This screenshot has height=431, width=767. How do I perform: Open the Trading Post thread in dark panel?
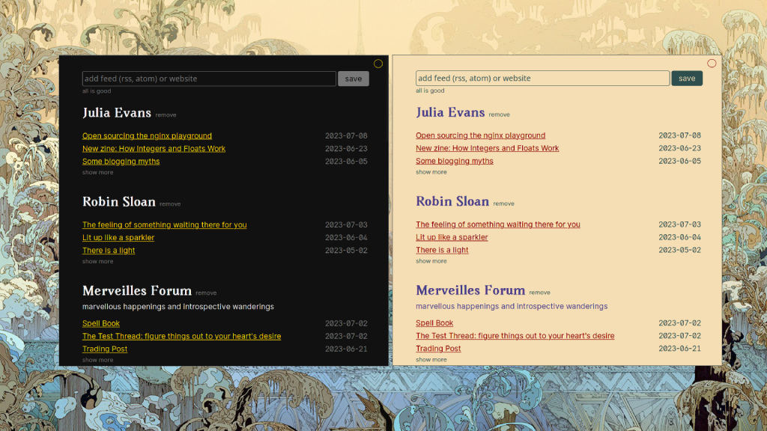105,349
